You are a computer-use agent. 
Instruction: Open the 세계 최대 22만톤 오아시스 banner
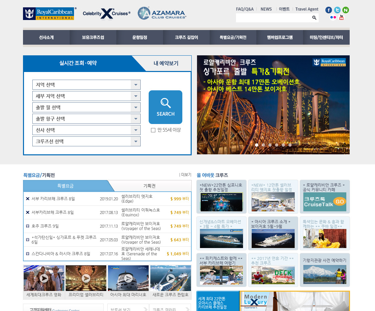click(x=218, y=301)
